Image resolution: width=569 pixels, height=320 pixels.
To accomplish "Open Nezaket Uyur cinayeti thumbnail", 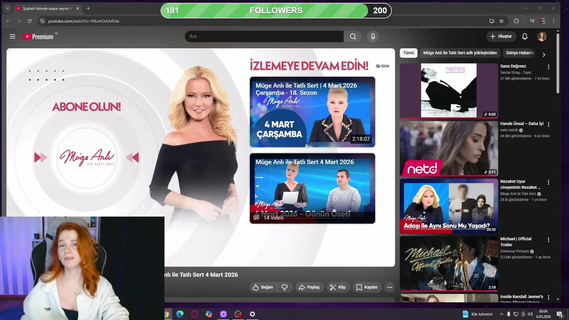I will (449, 206).
